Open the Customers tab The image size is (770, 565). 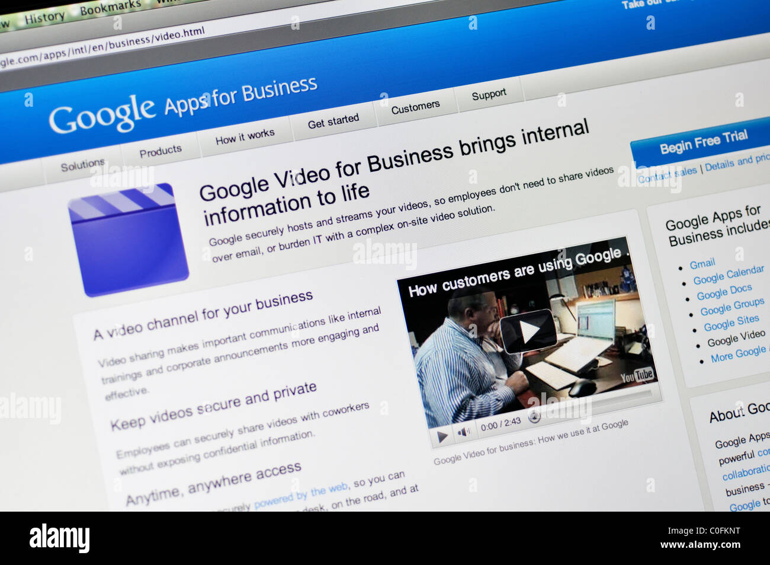click(415, 107)
